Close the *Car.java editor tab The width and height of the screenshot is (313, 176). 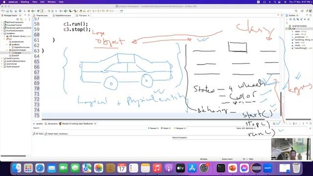(89, 15)
